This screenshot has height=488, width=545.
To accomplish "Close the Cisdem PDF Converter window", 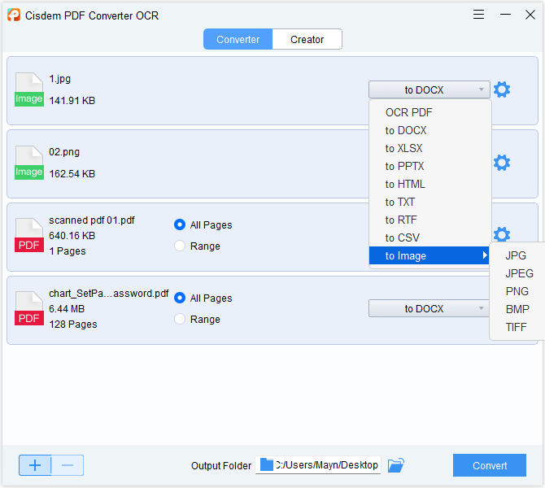I will [x=530, y=15].
